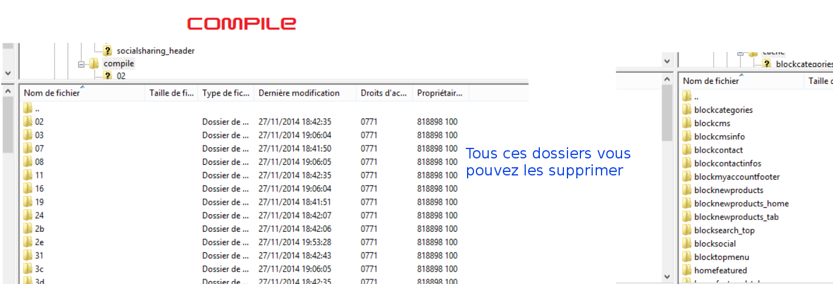Click scroll-down arrow of right file list
Screen dimensions: 833x284
667,276
